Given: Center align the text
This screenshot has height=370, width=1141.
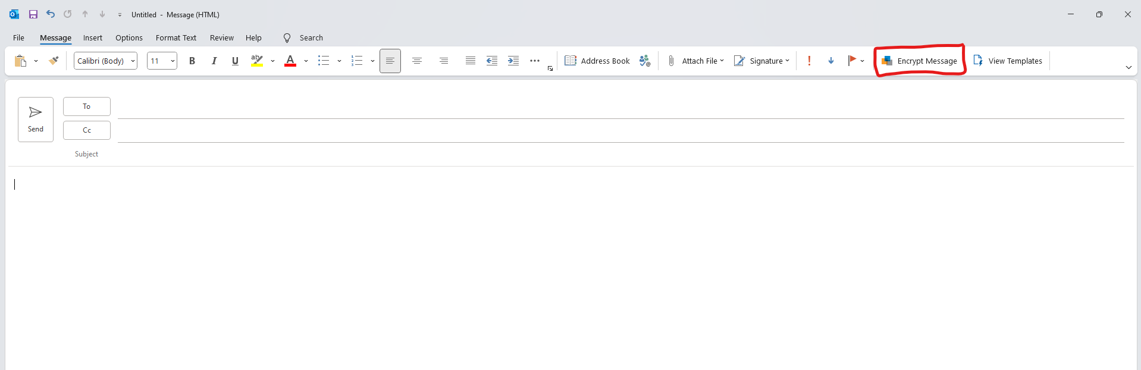Looking at the screenshot, I should point(417,61).
